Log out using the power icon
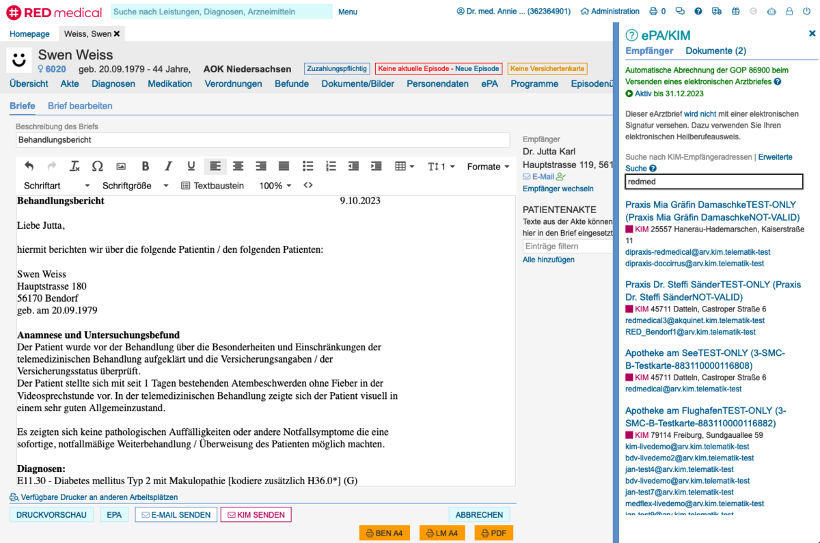The image size is (820, 543). coord(808,12)
